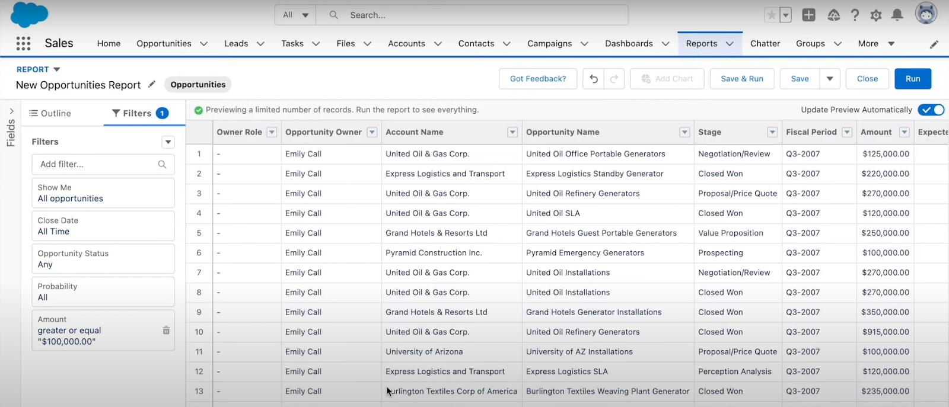The width and height of the screenshot is (949, 407).
Task: Open the user profile avatar
Action: point(925,14)
